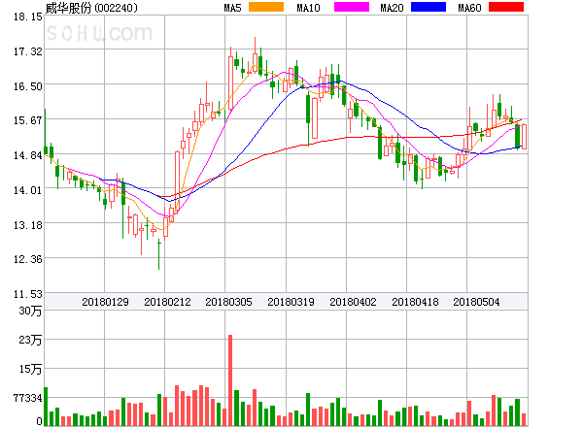Screen dimensions: 583x427
Task: Click the 30万 volume axis label
Action: point(30,311)
